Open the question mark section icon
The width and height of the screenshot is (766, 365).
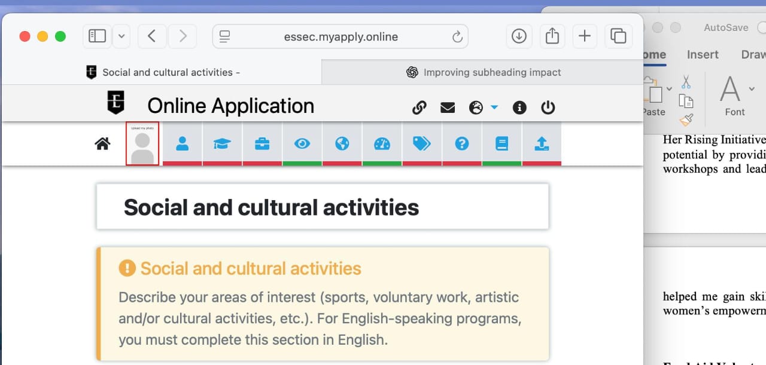[x=461, y=144]
